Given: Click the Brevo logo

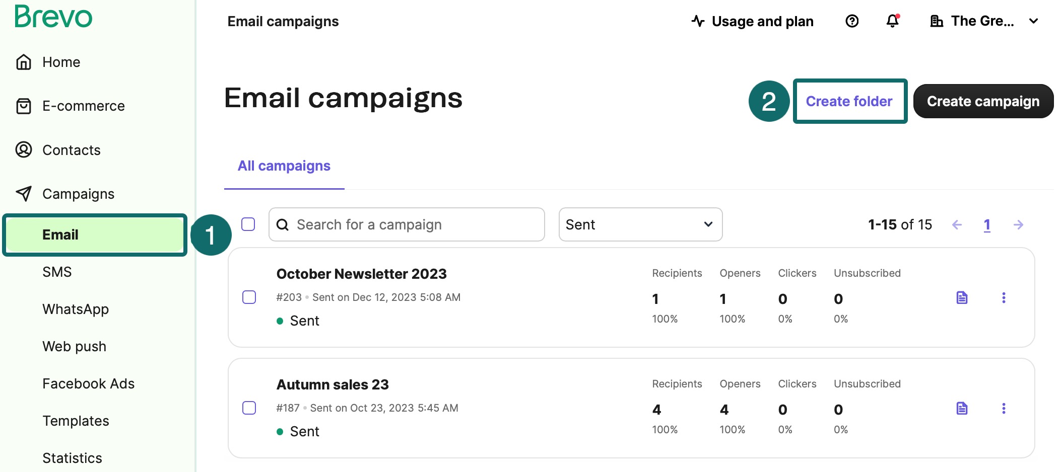Looking at the screenshot, I should pyautogui.click(x=52, y=18).
